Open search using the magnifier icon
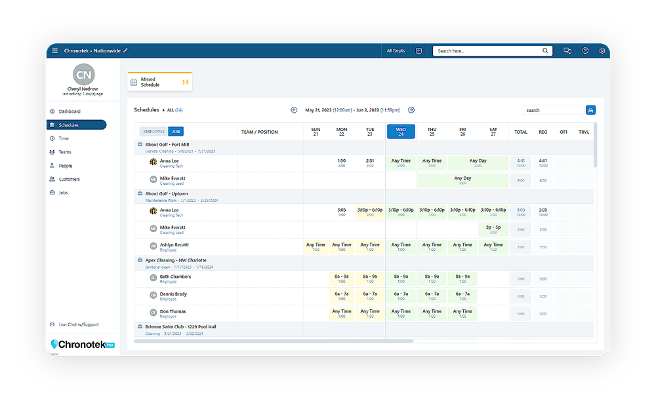The image size is (656, 405). point(544,50)
